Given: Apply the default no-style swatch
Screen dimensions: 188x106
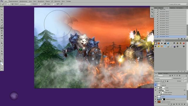Looking at the screenshot, I should [x=155, y=43].
